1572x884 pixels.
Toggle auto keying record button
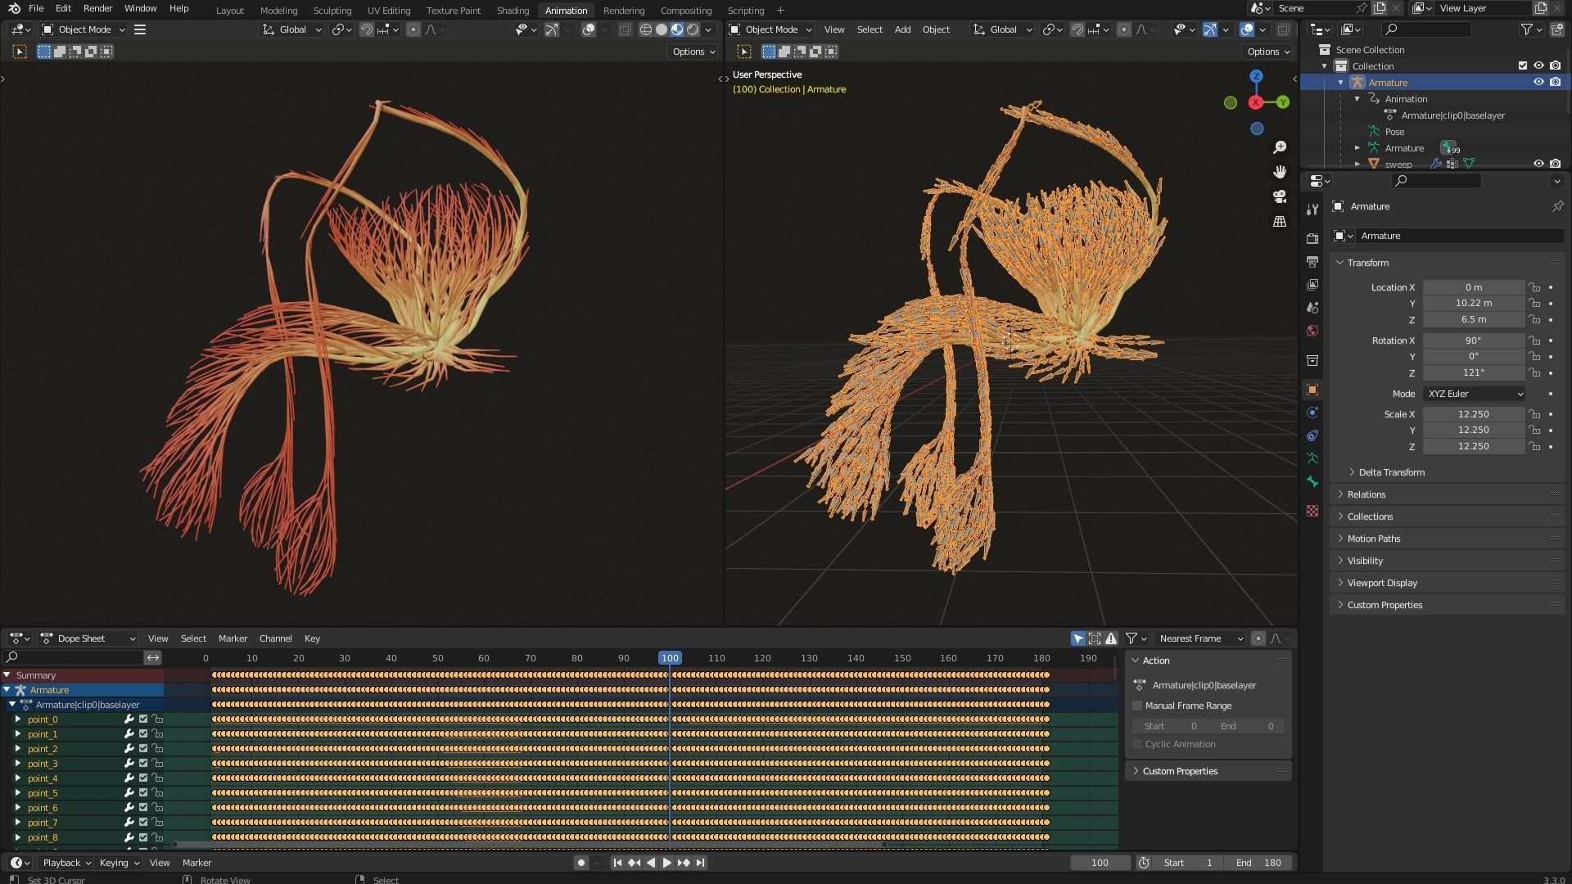pos(581,863)
